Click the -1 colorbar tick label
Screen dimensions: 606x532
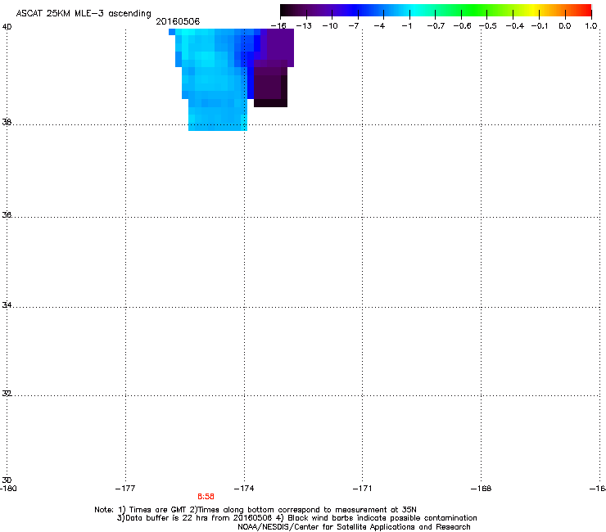click(406, 26)
